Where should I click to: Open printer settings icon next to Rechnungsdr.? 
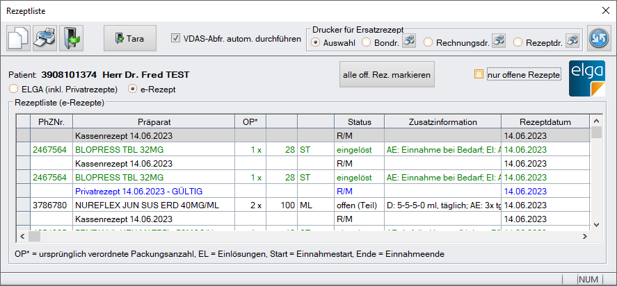[x=499, y=42]
